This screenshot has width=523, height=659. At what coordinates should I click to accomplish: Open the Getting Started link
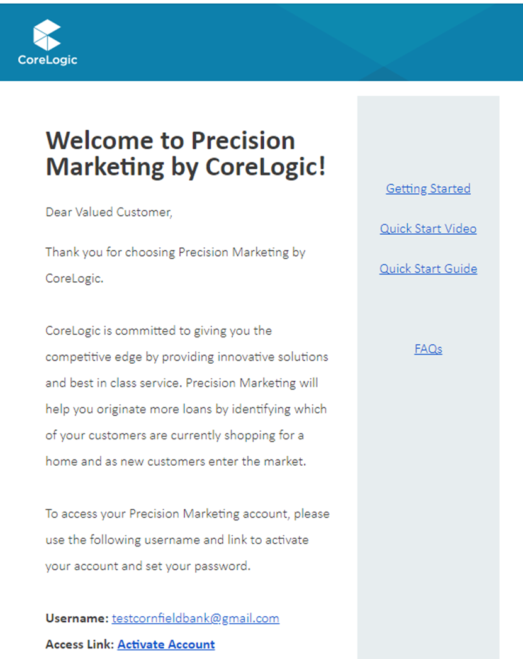(428, 189)
